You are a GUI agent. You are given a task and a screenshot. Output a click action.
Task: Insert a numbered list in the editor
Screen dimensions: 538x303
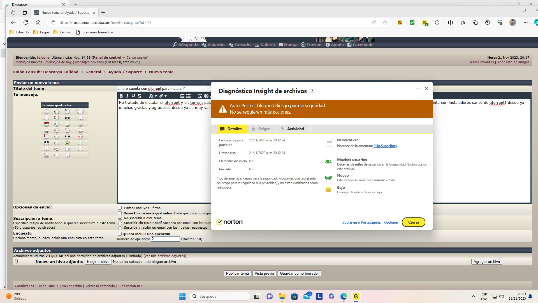click(x=182, y=96)
